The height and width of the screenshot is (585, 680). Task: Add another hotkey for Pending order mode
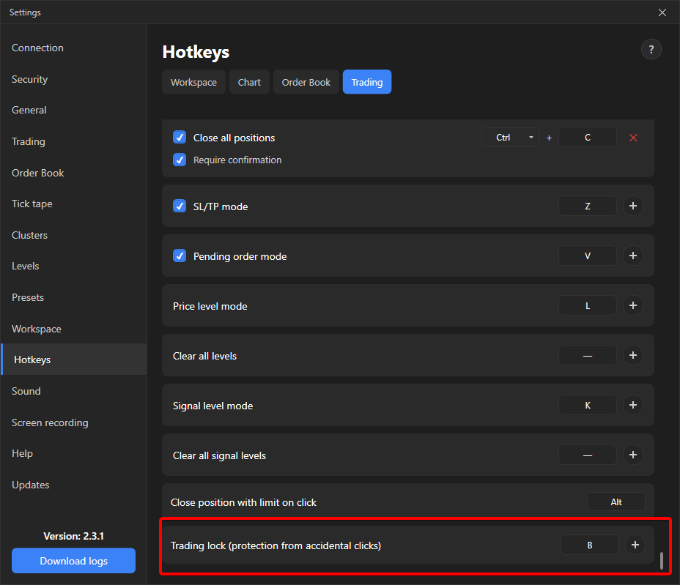[633, 256]
